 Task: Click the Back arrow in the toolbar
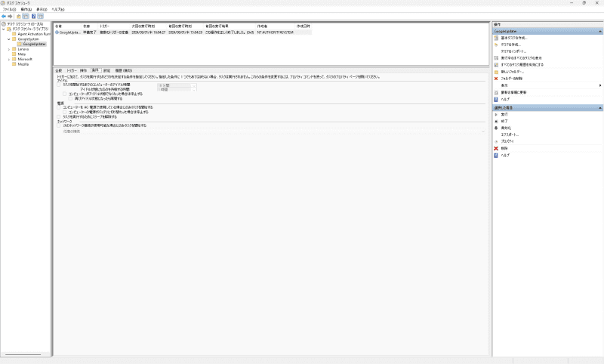click(4, 16)
